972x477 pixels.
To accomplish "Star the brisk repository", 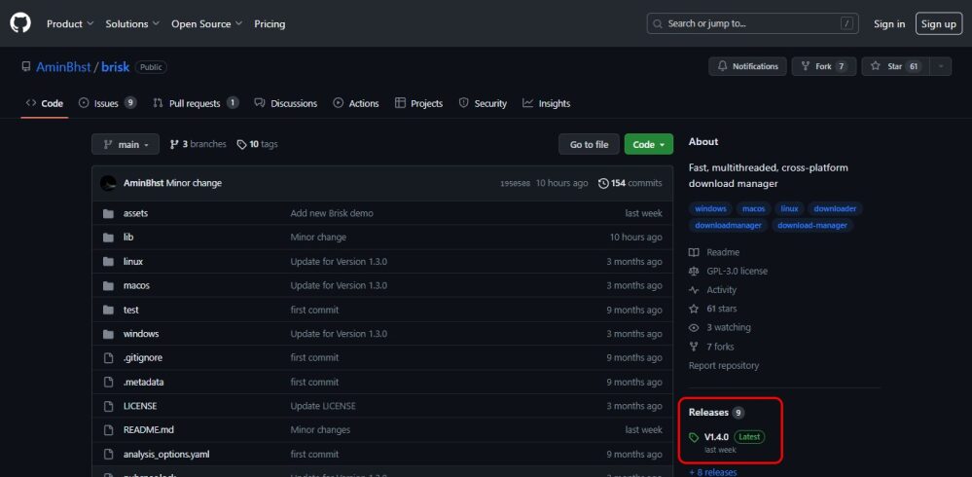I will click(x=895, y=66).
